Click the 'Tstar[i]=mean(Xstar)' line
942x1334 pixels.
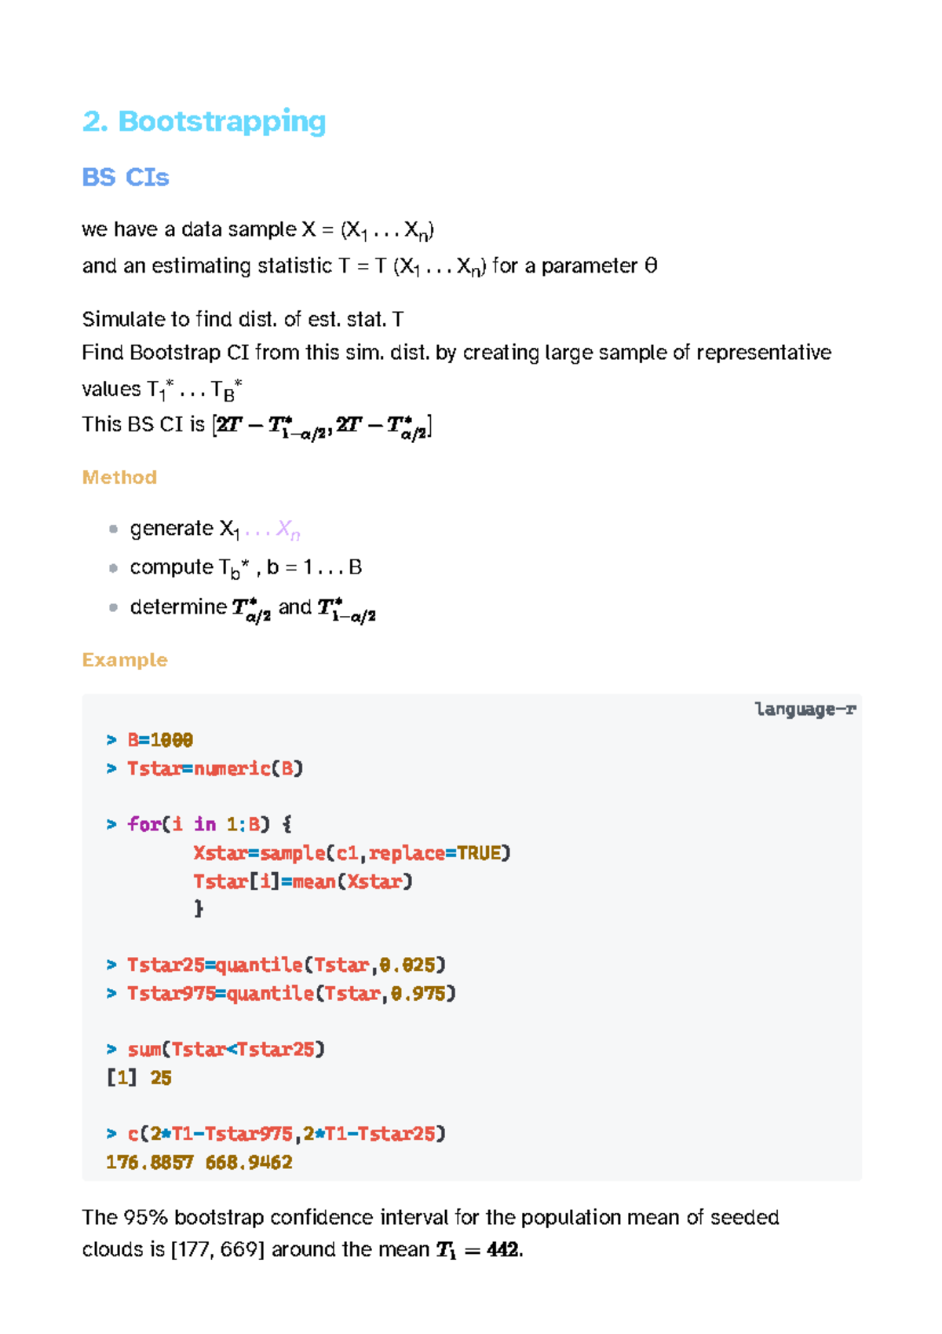click(x=303, y=881)
